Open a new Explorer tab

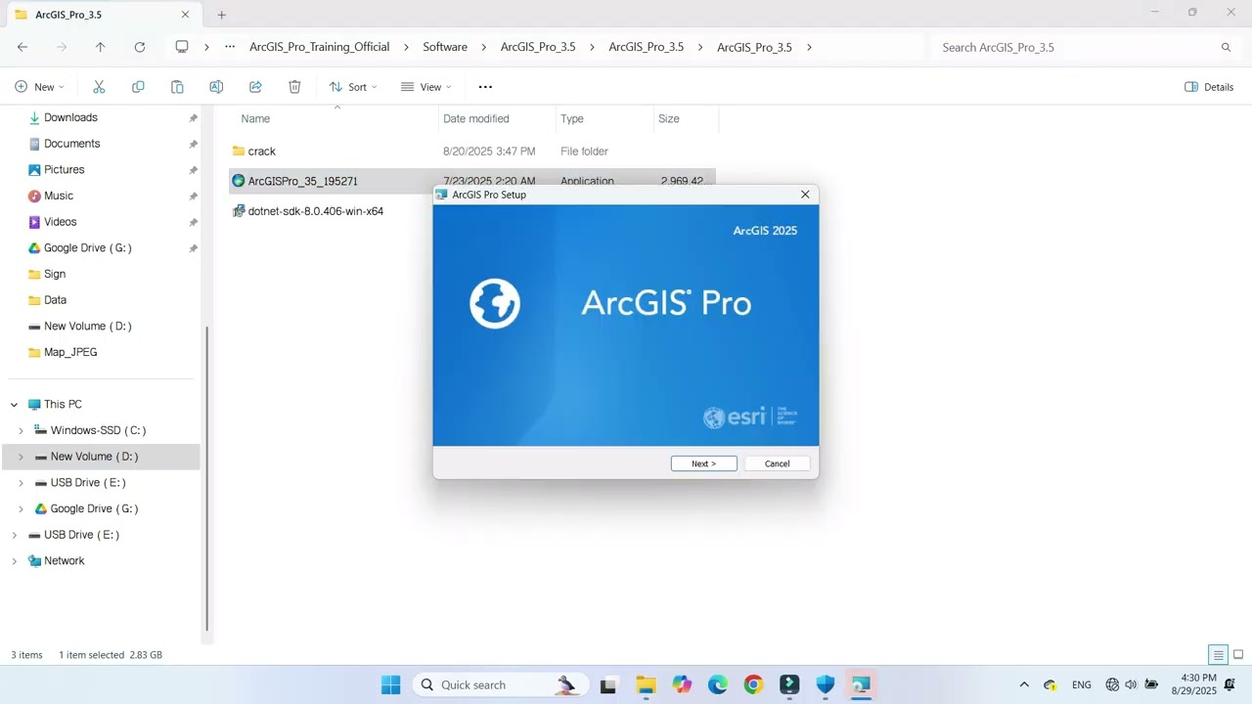(x=222, y=15)
